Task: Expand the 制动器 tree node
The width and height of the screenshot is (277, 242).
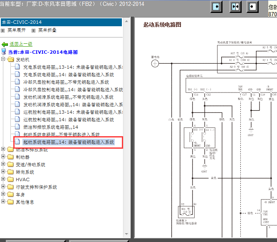Action: click(x=3, y=156)
